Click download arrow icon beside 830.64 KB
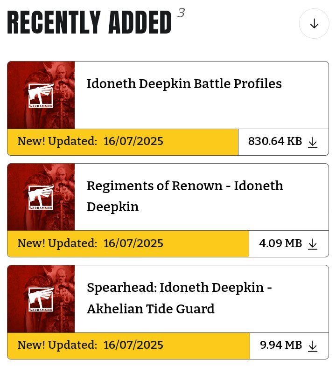 point(312,142)
